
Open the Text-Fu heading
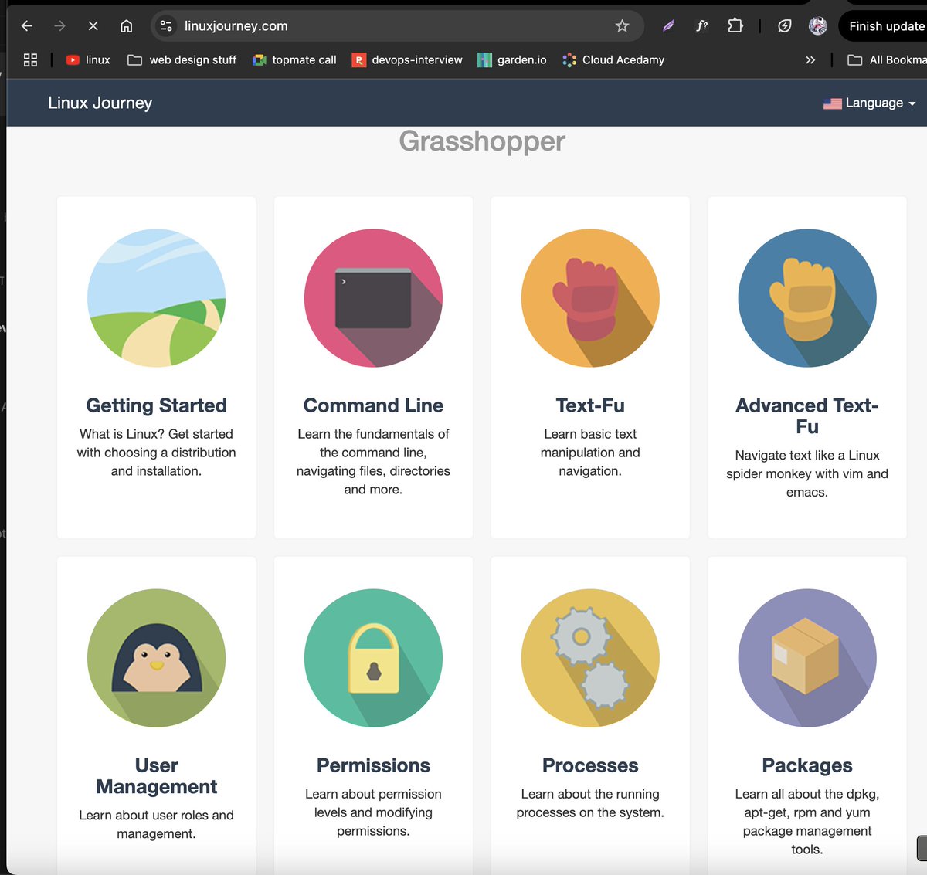click(590, 405)
